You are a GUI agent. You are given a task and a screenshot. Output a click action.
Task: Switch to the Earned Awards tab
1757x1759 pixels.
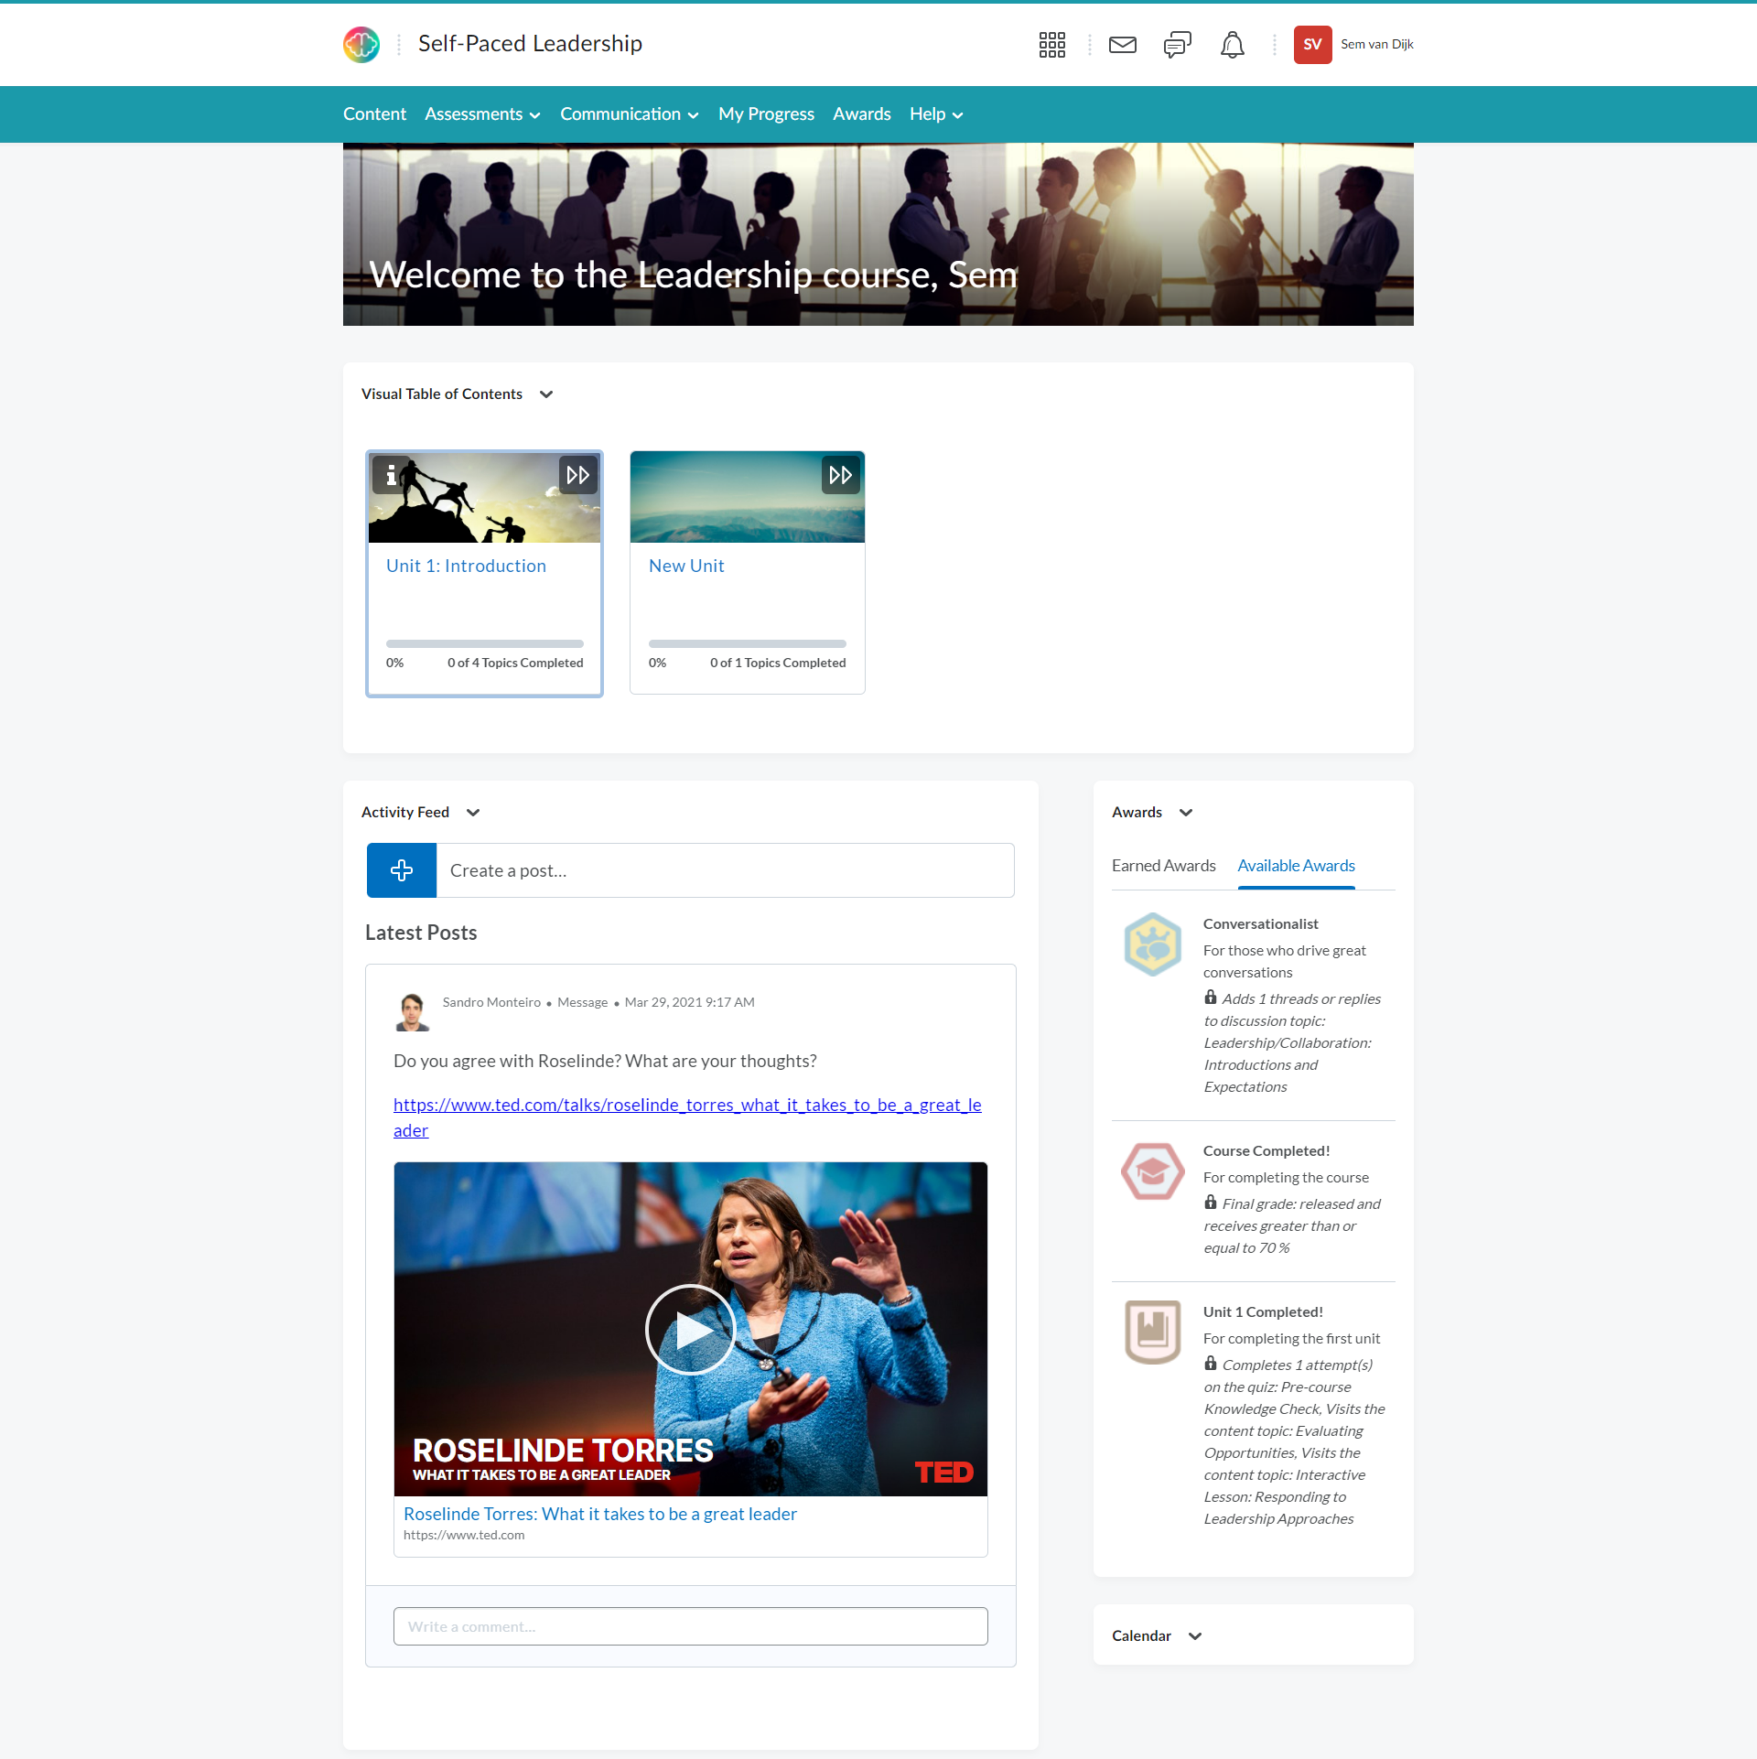click(x=1163, y=866)
